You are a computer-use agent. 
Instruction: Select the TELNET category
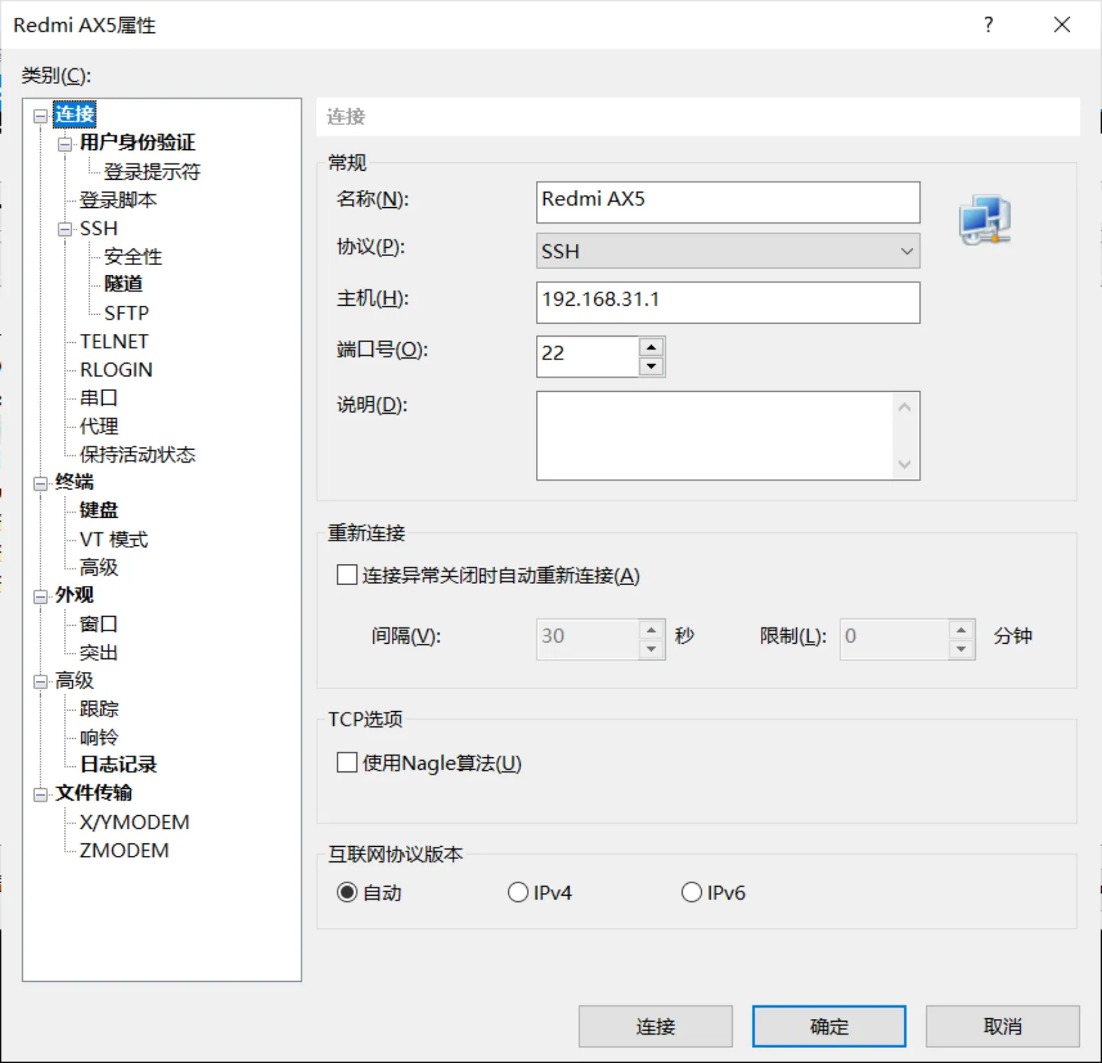114,341
